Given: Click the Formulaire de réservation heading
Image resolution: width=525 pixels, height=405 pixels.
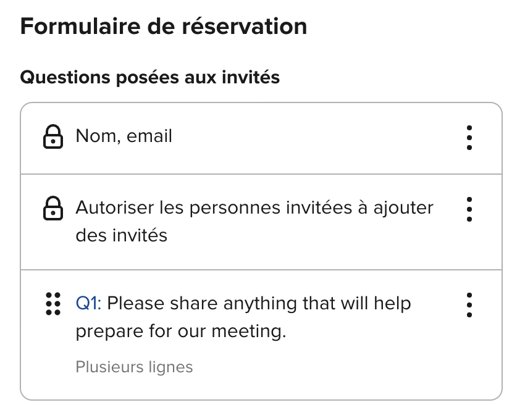Looking at the screenshot, I should (x=164, y=27).
